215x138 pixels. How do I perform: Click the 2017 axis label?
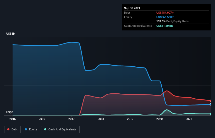(71, 119)
